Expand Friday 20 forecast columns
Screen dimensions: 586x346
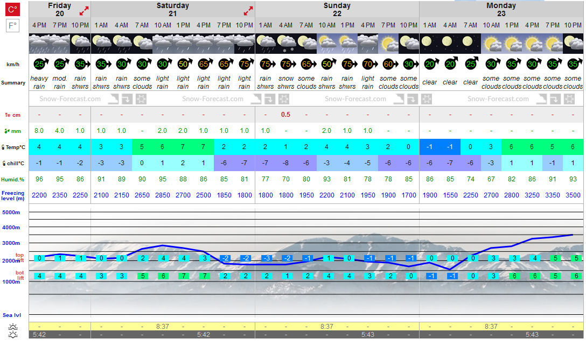[x=84, y=11]
